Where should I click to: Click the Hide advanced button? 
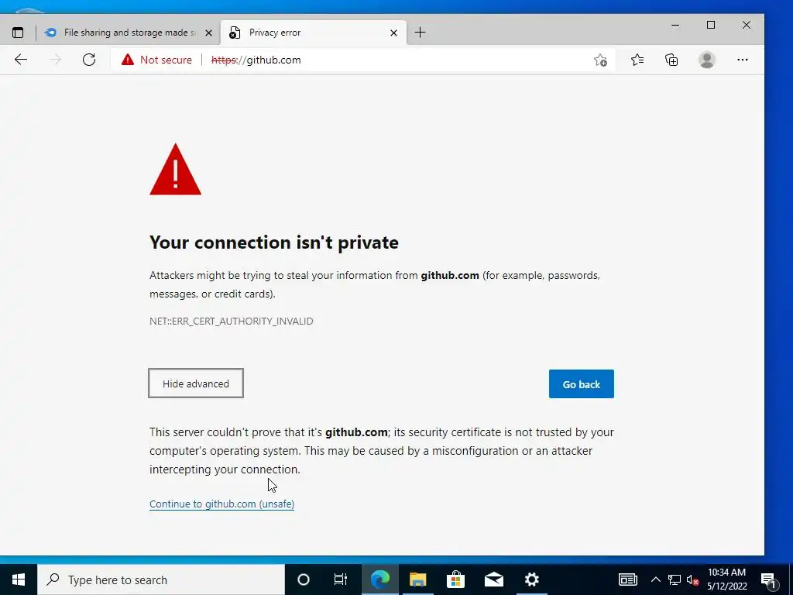[x=196, y=383]
